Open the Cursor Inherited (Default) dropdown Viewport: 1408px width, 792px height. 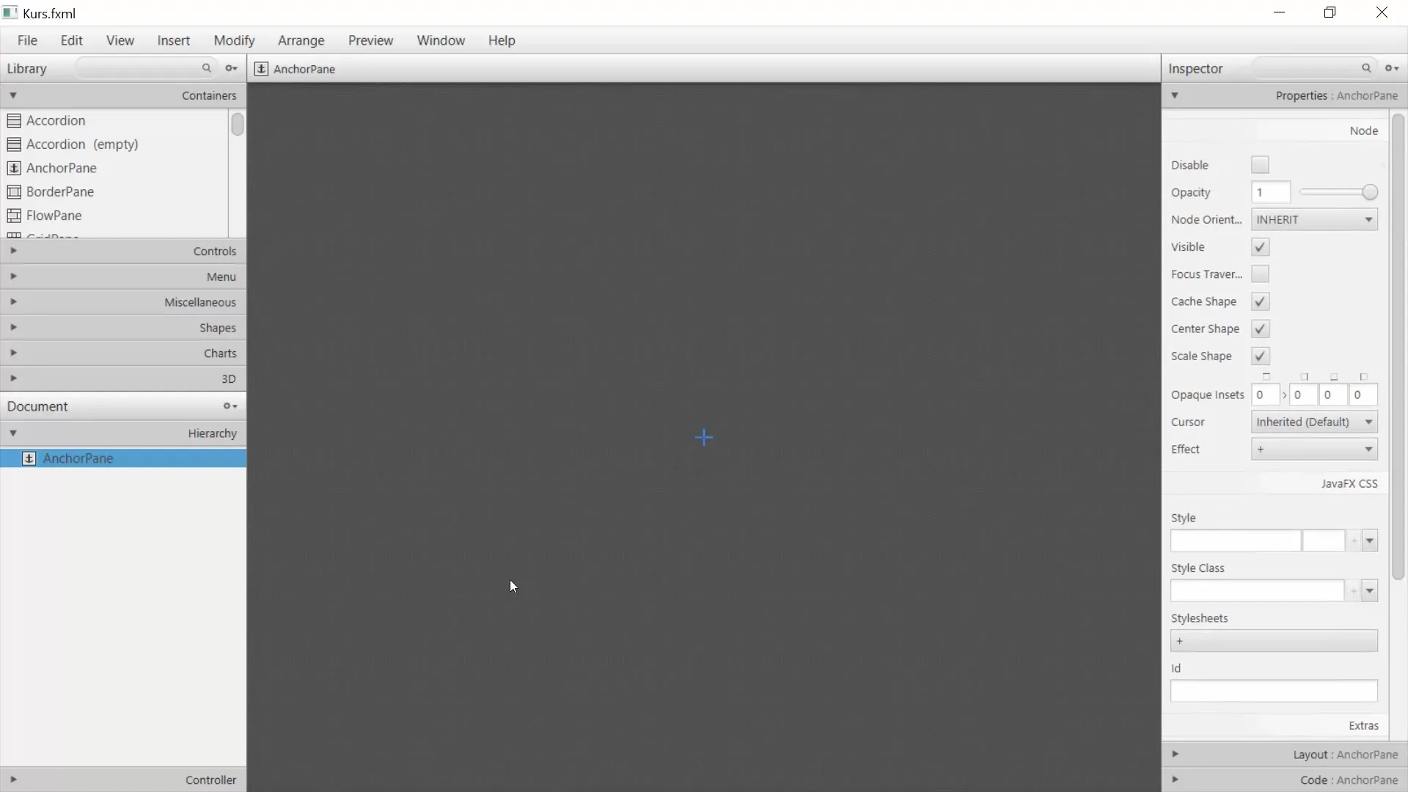[x=1314, y=422]
